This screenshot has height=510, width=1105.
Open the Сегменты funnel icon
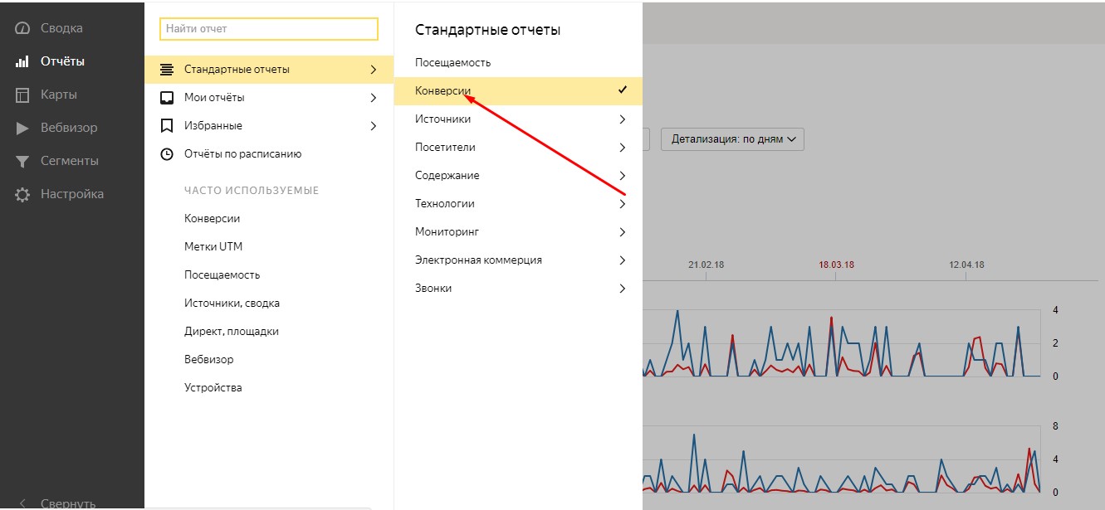(22, 161)
